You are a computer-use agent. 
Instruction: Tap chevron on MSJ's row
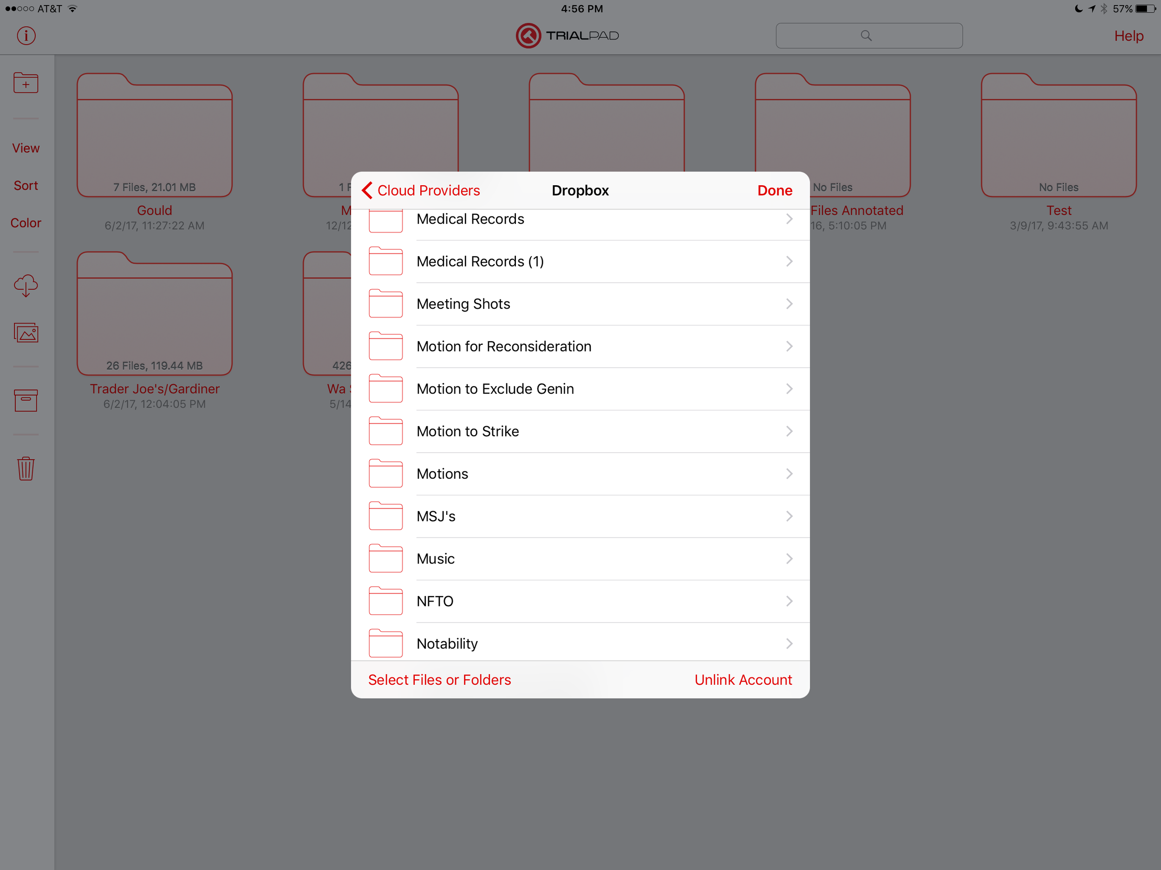[x=789, y=516]
